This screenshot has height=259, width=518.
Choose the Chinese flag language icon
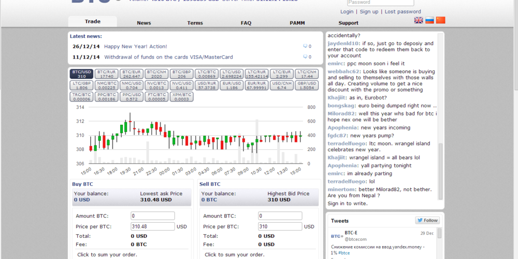[x=440, y=20]
